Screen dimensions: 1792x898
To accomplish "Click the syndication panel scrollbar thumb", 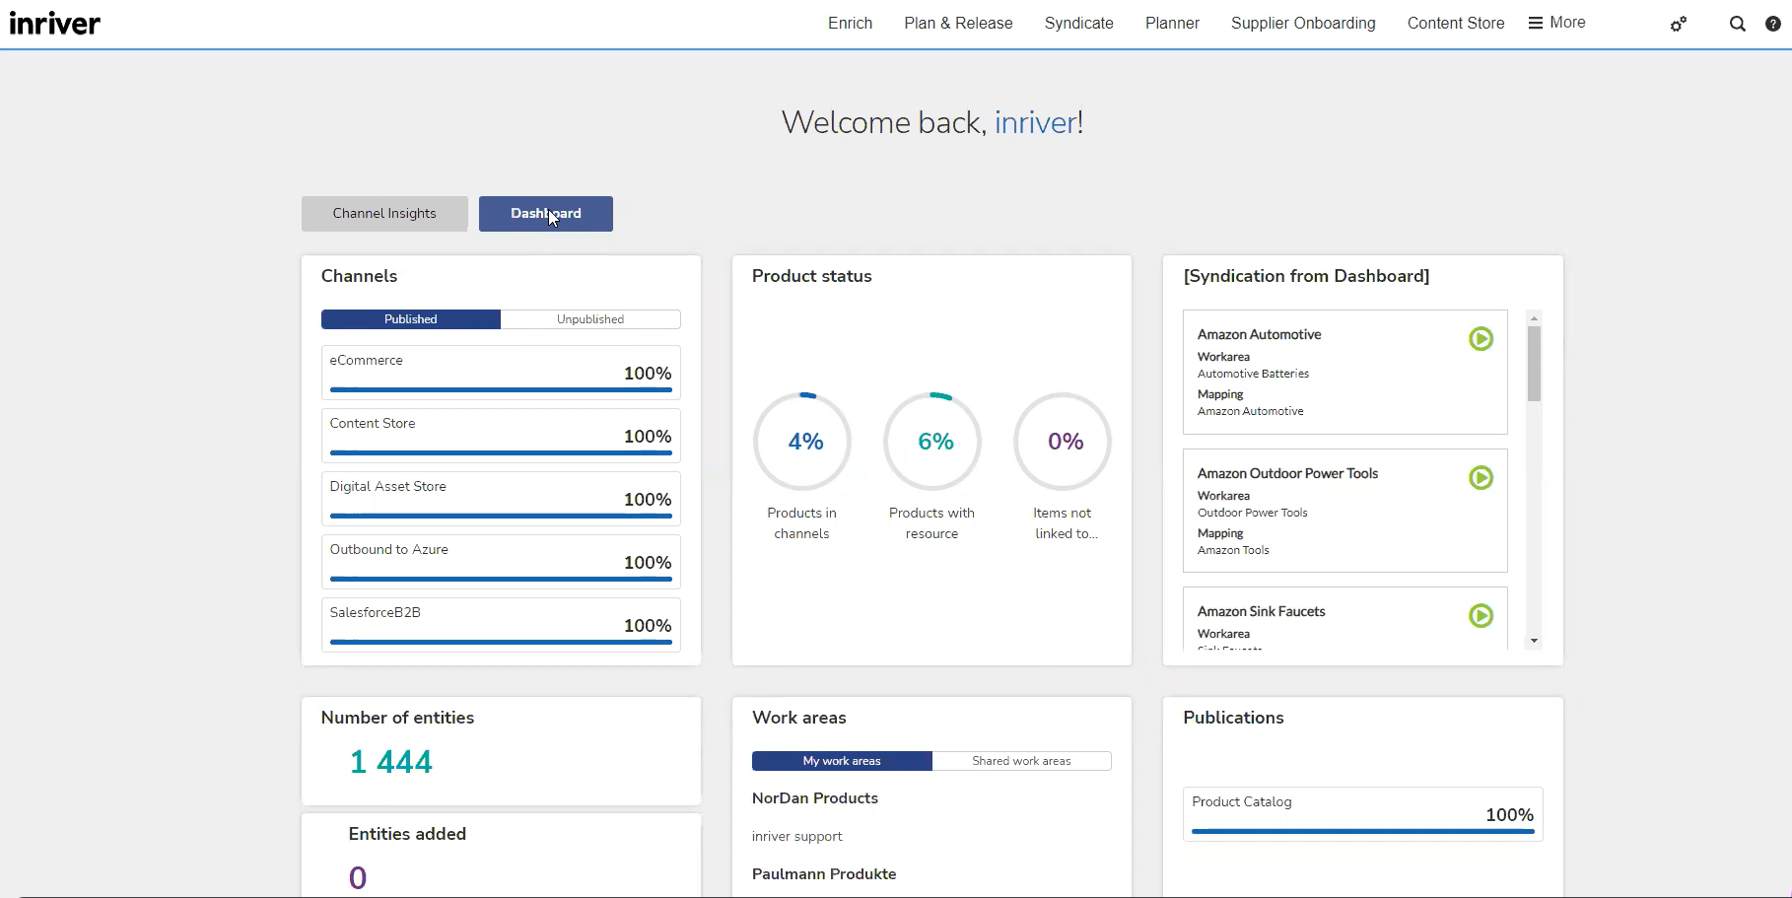I will [1534, 364].
